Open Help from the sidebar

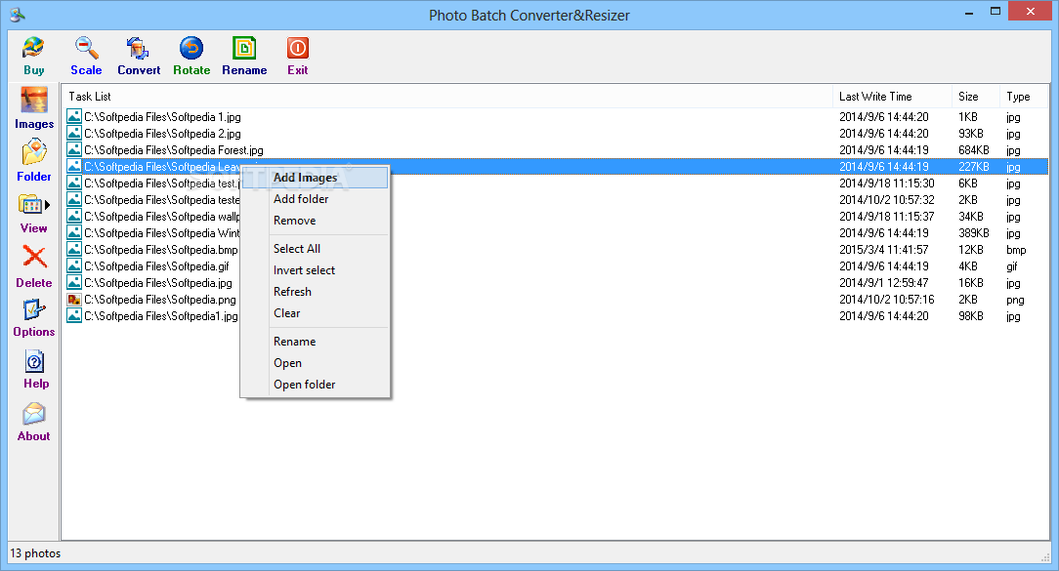coord(35,370)
